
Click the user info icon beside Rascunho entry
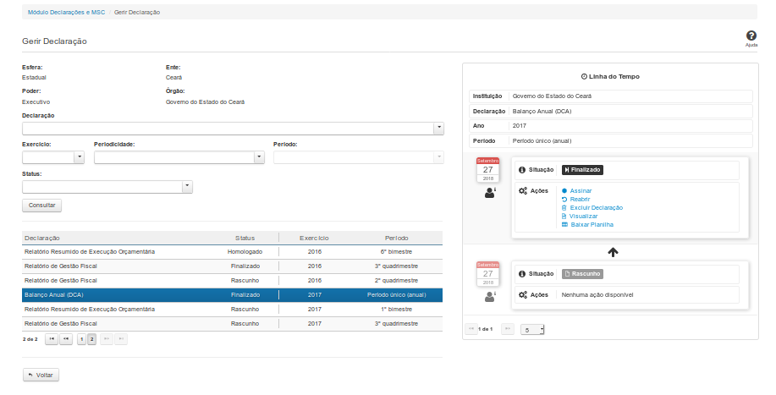point(490,296)
